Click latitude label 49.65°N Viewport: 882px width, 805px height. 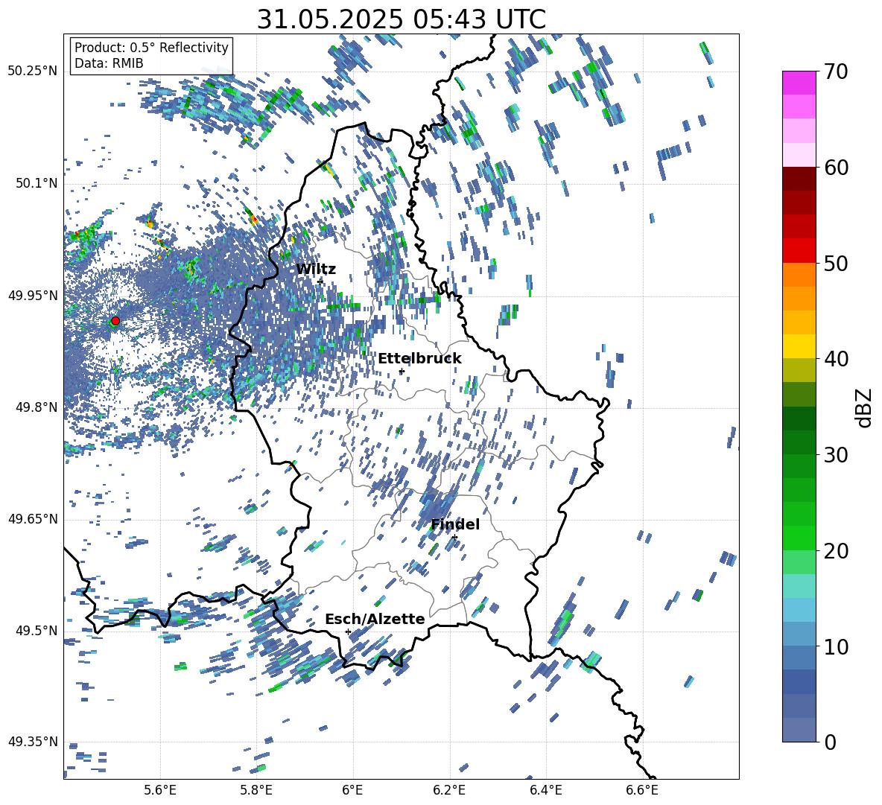point(33,518)
